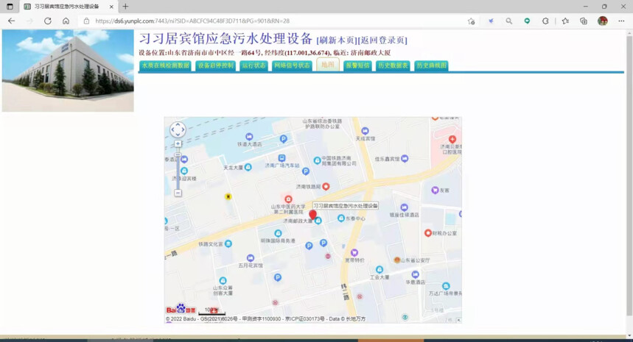Click the map pan direction control
This screenshot has height=342, width=633.
178,129
